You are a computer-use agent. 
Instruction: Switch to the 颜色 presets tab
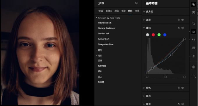point(116,11)
